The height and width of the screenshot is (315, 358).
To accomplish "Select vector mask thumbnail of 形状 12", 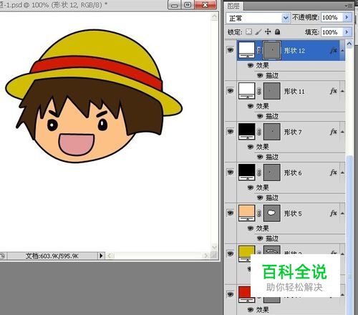I will point(272,50).
